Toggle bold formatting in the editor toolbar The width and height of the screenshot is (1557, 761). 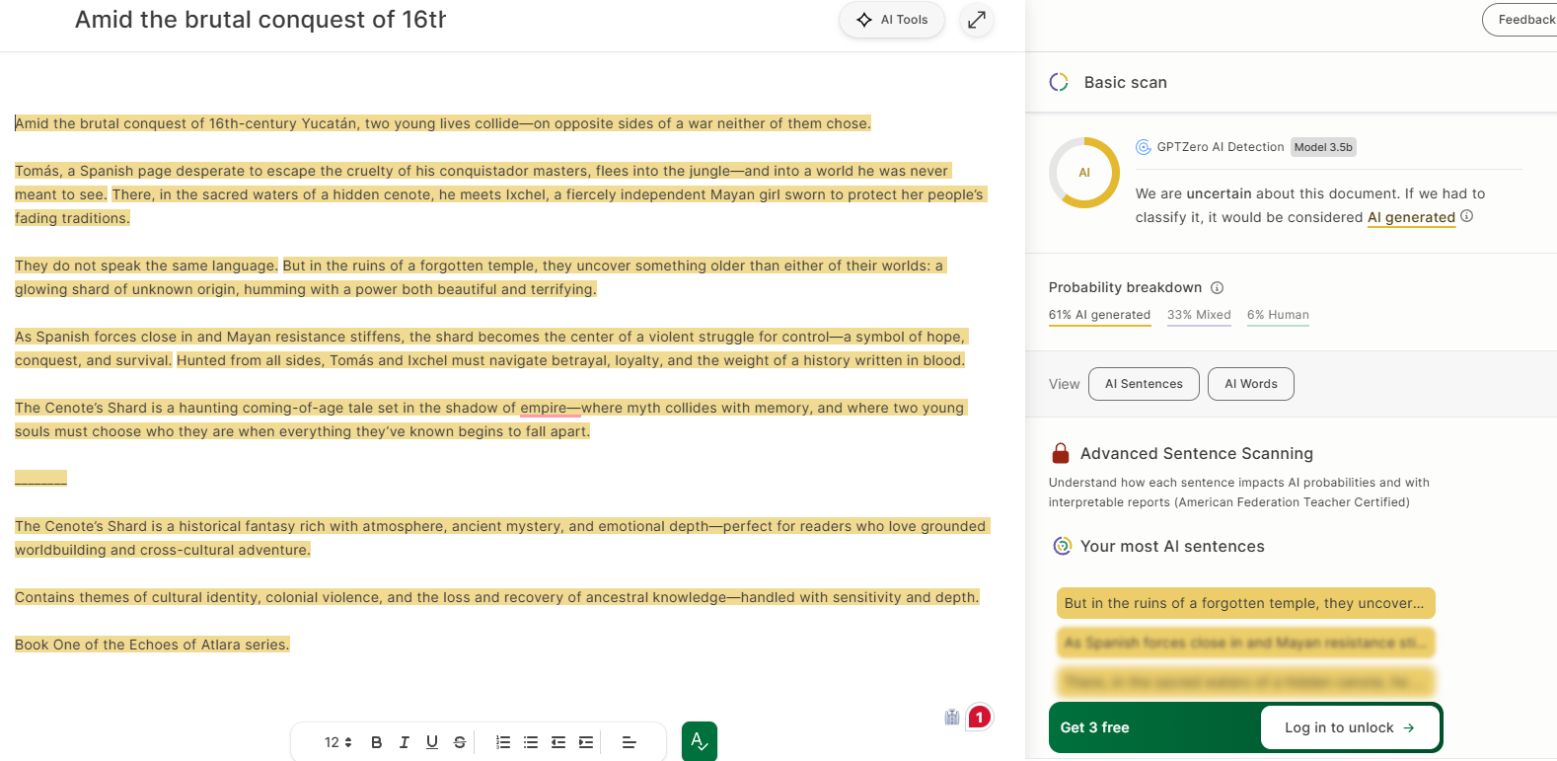(376, 742)
